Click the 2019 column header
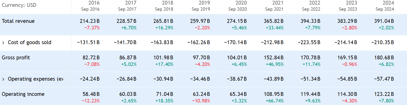This screenshot has width=407, height=105. [x=204, y=3]
